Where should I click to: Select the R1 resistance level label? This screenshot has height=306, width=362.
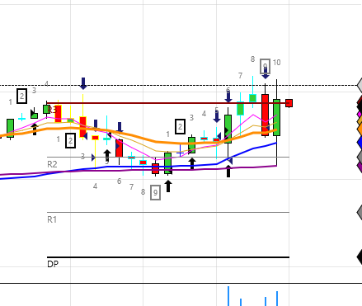[x=52, y=219]
